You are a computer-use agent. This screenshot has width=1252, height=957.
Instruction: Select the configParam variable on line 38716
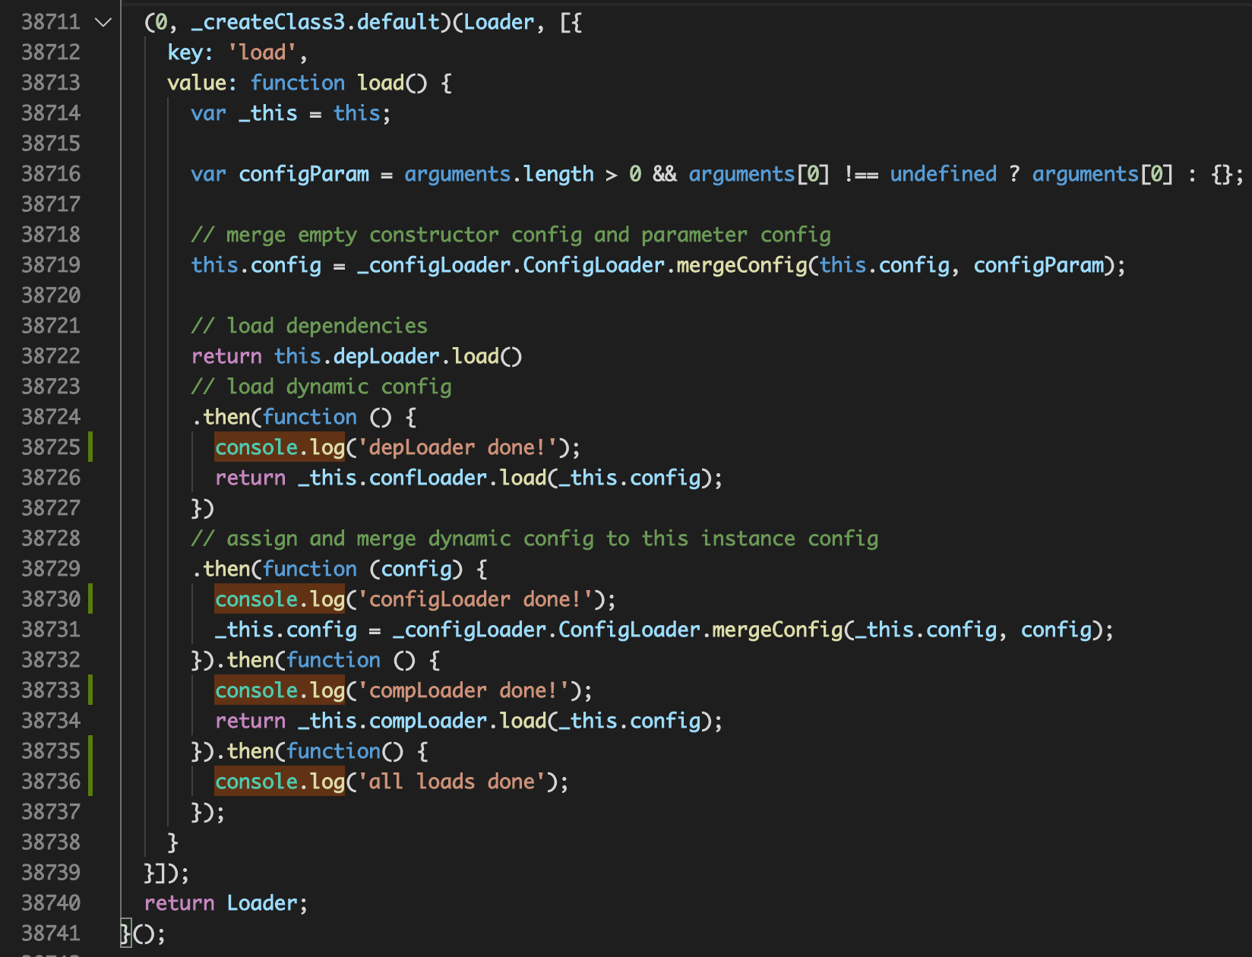[x=304, y=173]
